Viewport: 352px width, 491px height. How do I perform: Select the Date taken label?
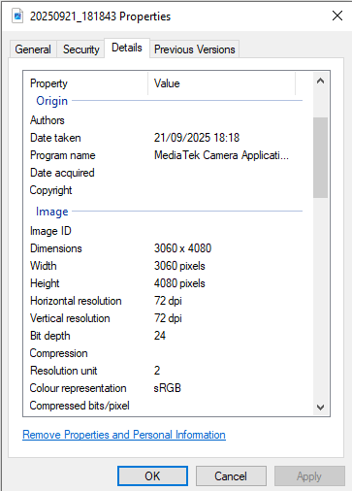55,138
